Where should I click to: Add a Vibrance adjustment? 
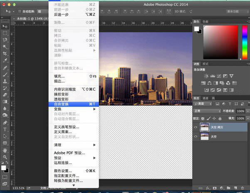tap(231, 76)
